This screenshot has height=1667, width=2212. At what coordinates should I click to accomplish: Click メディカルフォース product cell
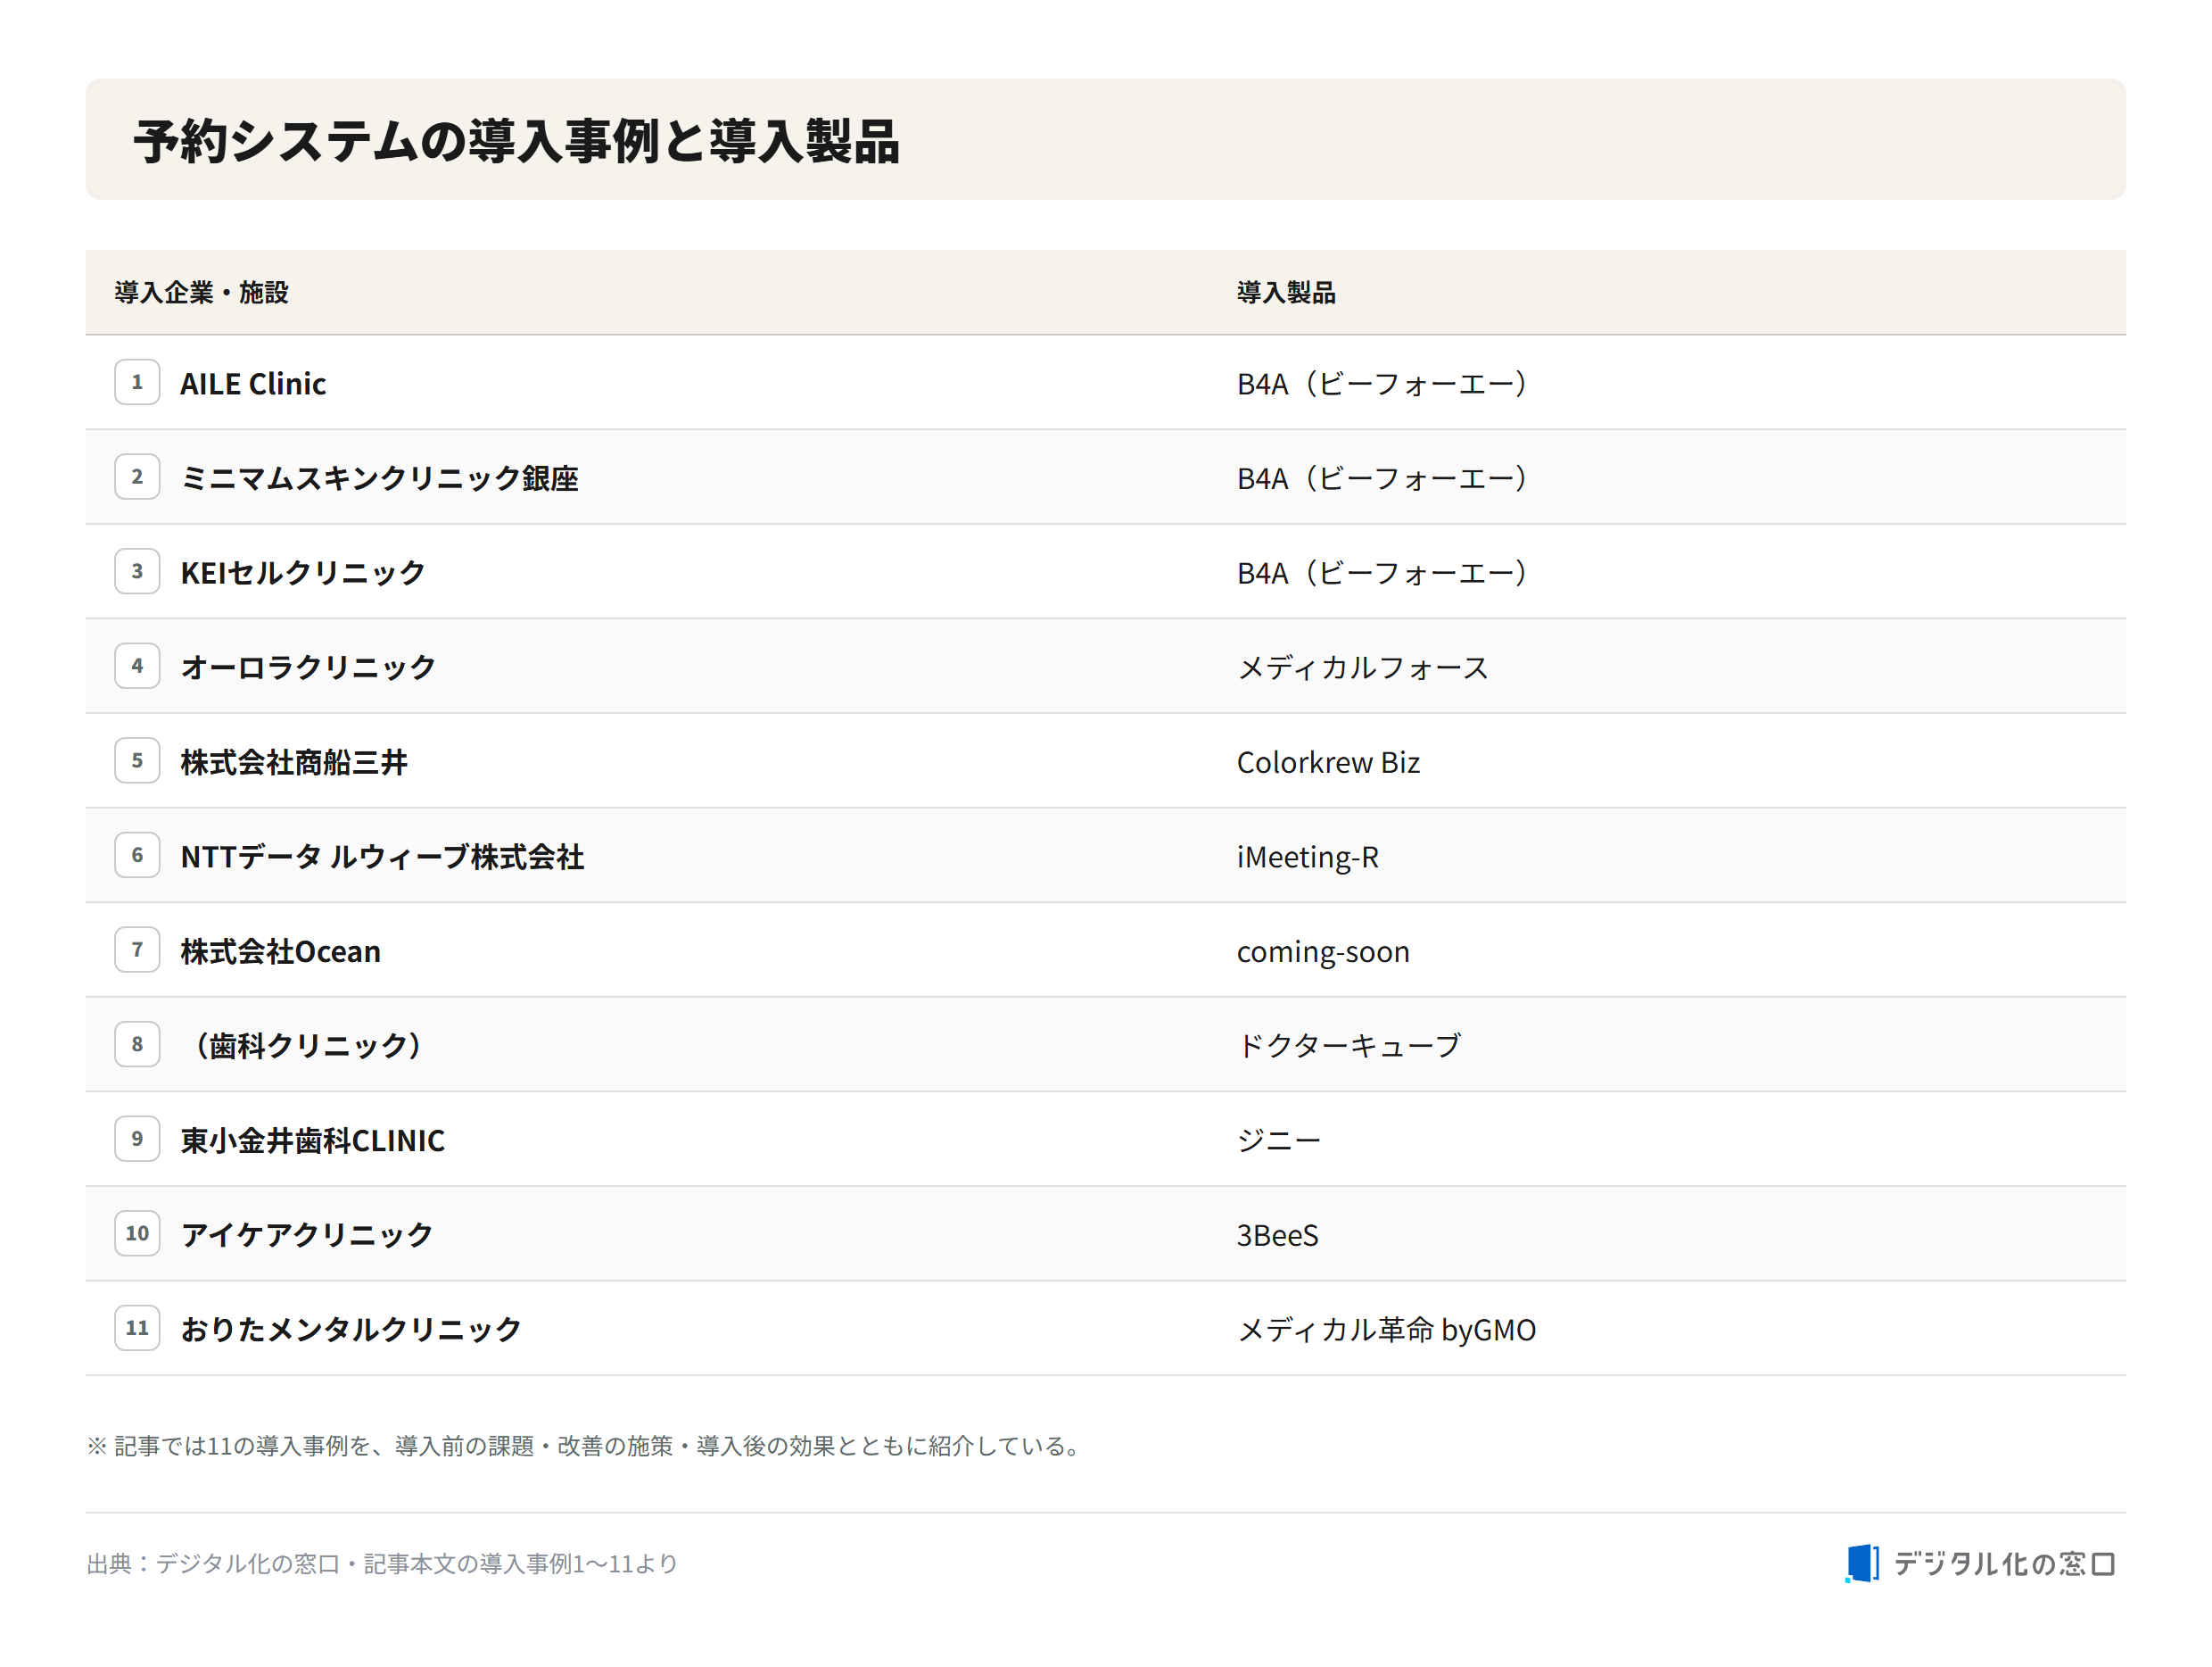click(1363, 668)
